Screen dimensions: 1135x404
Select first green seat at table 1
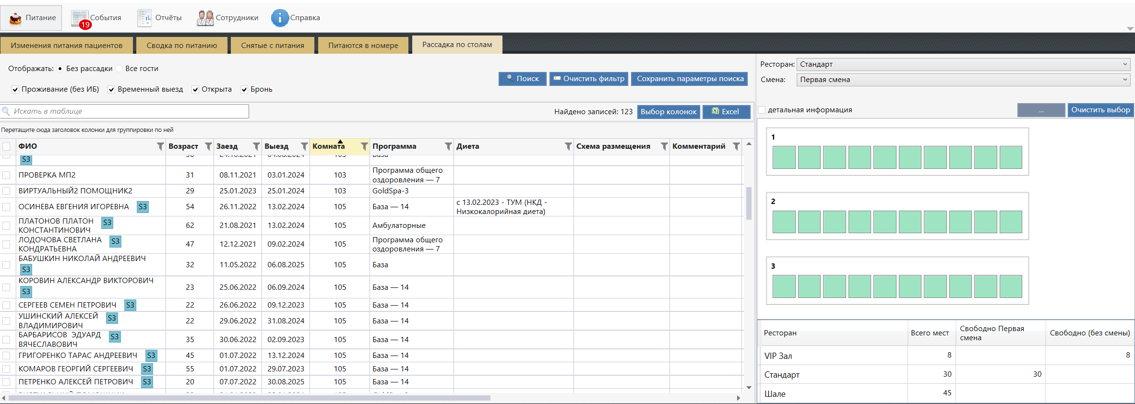(x=784, y=157)
